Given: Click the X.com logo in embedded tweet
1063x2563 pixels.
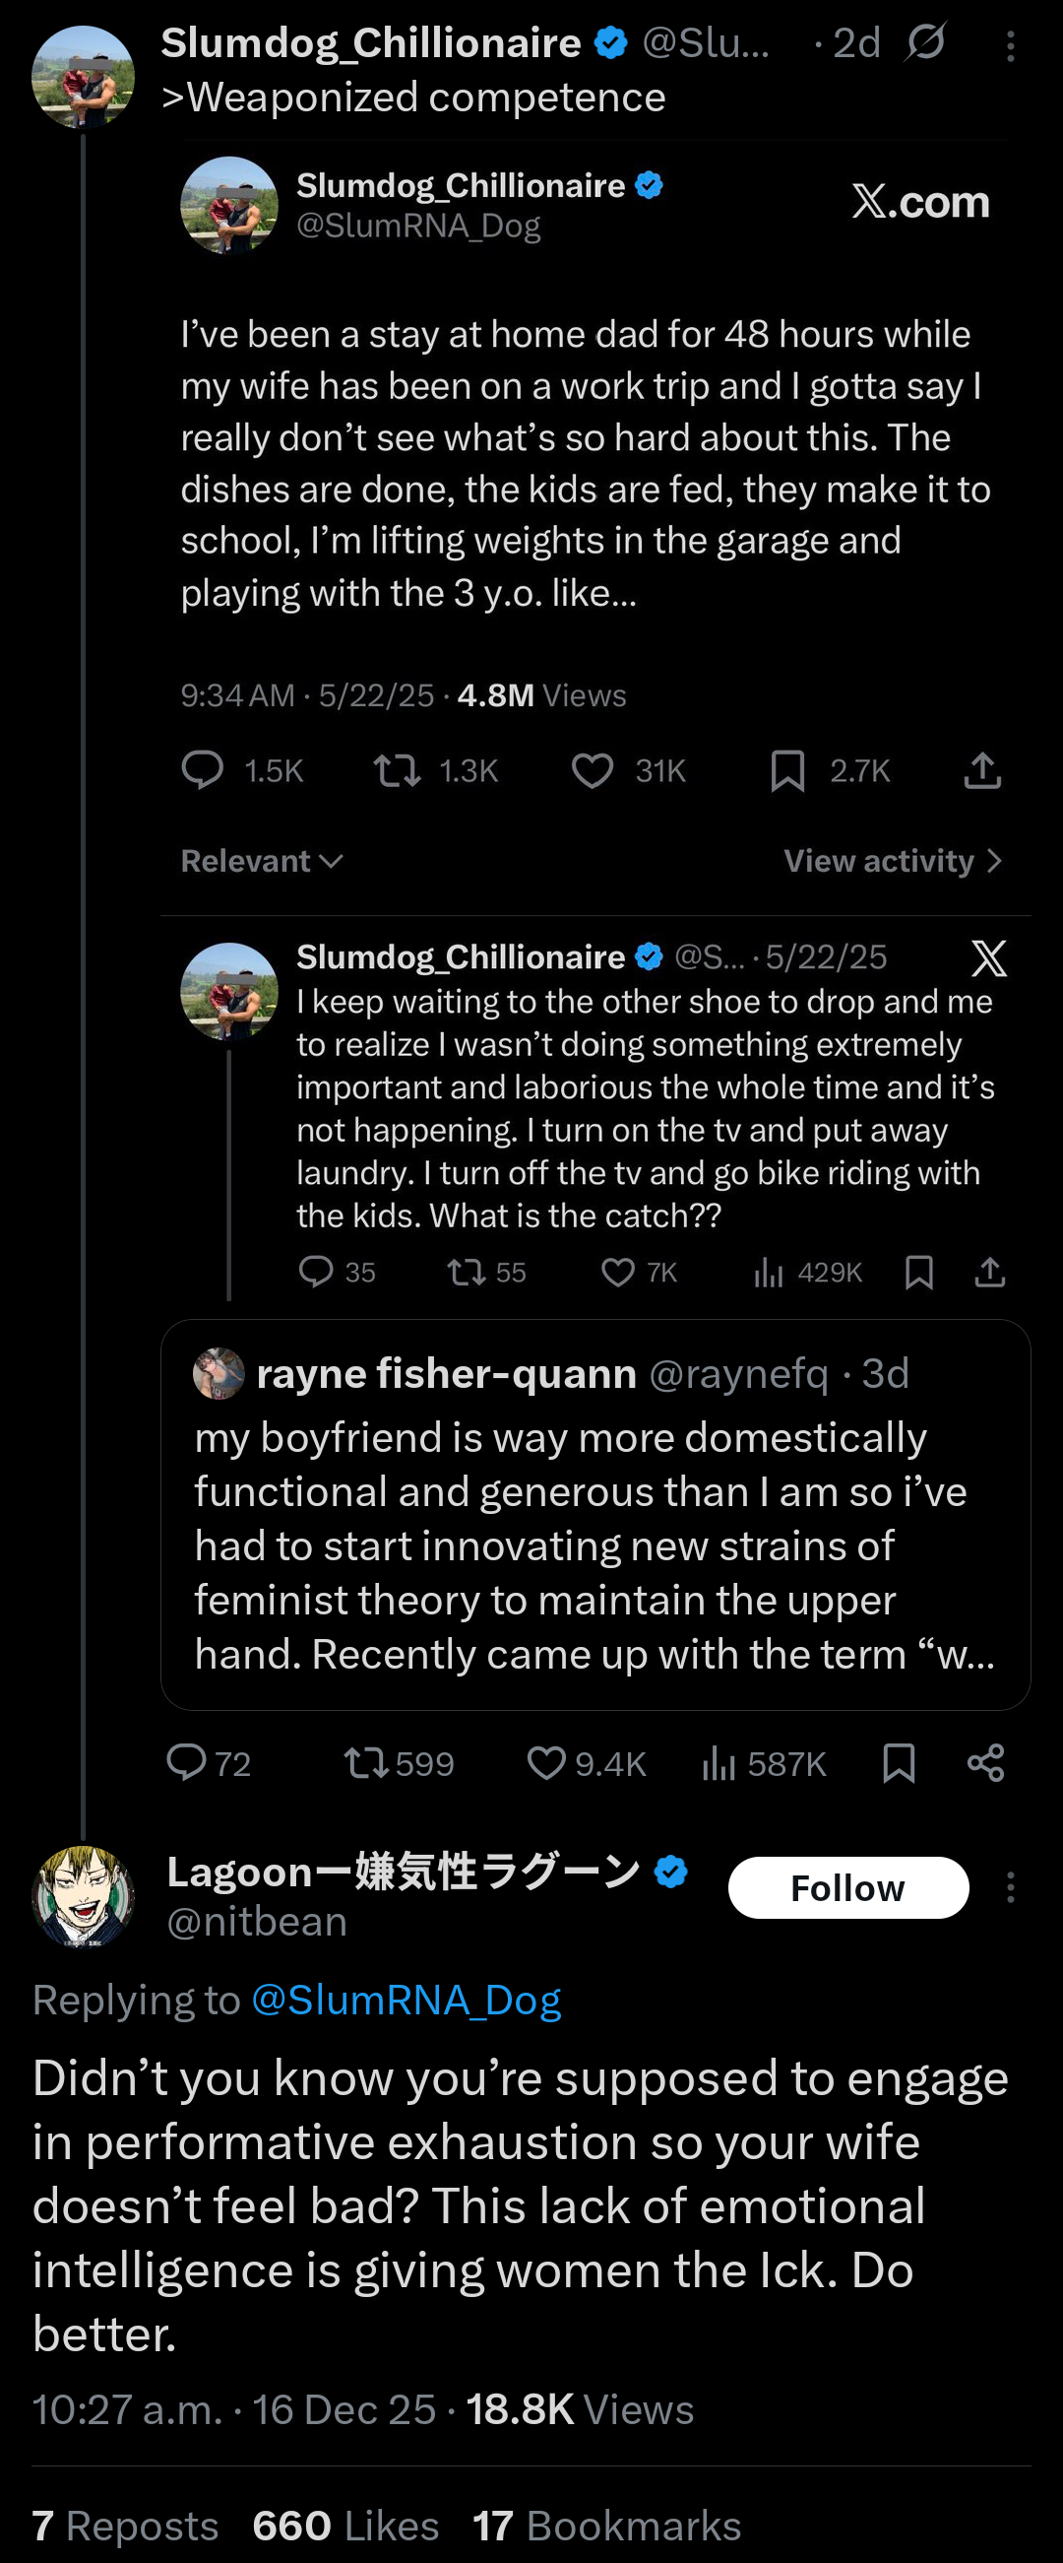Looking at the screenshot, I should click(x=920, y=202).
